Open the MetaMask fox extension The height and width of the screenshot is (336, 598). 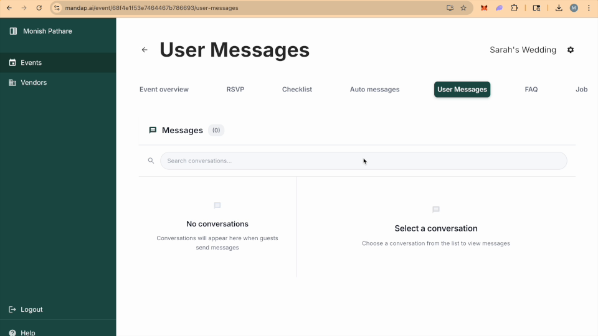click(484, 7)
